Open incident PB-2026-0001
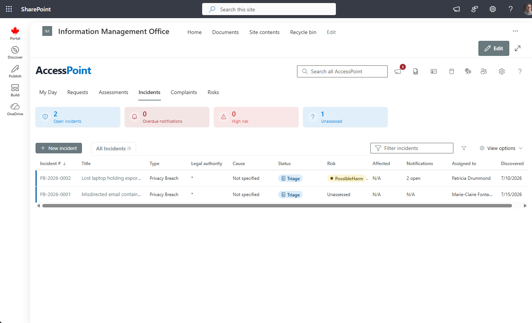 pos(56,195)
